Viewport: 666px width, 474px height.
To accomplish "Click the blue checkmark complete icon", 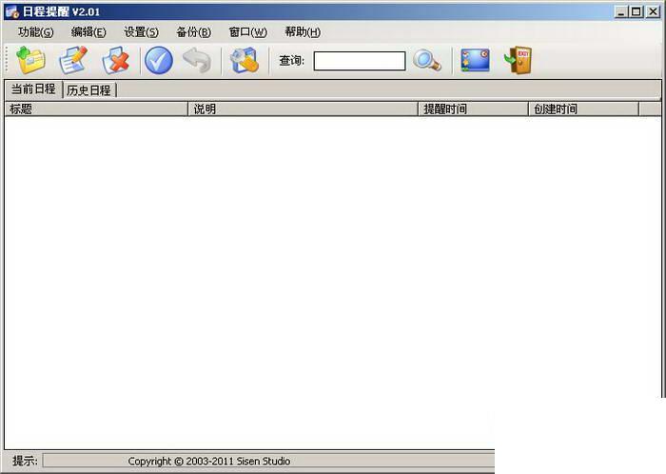I will pyautogui.click(x=159, y=60).
